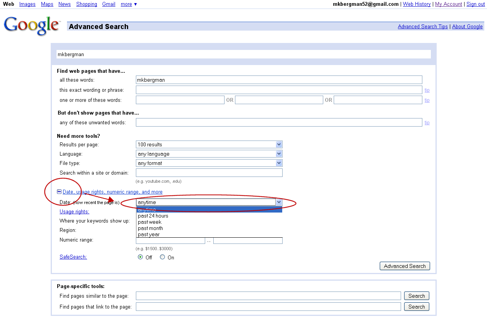Click the 'Need more tools?' heading
This screenshot has height=319, width=487.
click(79, 136)
